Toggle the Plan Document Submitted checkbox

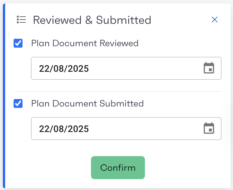tap(18, 103)
